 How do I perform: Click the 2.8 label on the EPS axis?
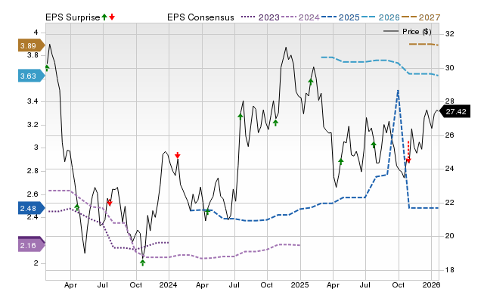33,171
